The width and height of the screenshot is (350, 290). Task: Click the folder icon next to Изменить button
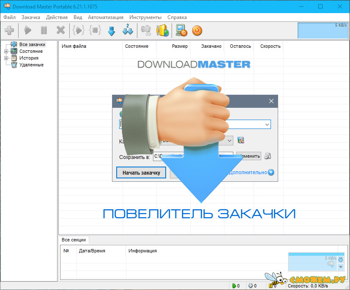(268, 156)
